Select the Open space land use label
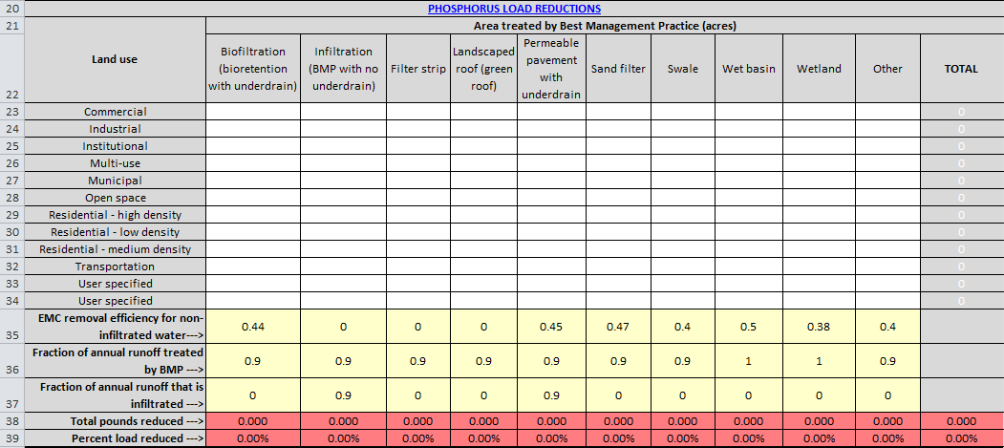Screen dimensions: 1004x448 (x=115, y=198)
